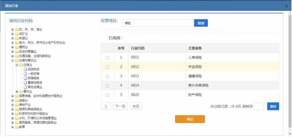Expand the 餐饮业 subnode

pyautogui.click(x=17, y=92)
